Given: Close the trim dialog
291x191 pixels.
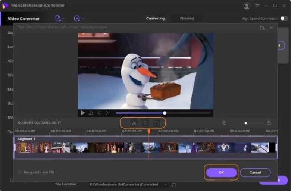Looking at the screenshot, I should point(271,28).
